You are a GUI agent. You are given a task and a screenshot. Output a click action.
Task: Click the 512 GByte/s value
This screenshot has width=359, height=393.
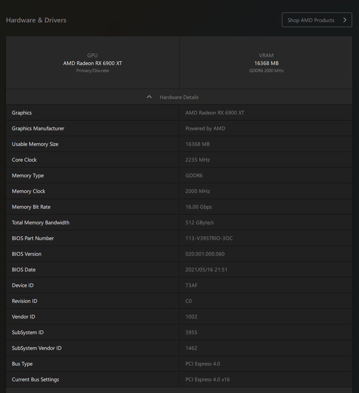coord(200,223)
